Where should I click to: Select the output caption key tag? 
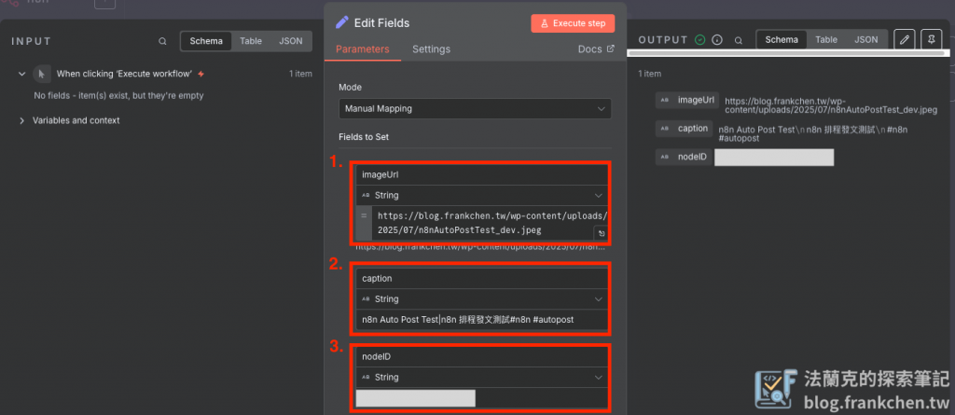click(x=684, y=129)
